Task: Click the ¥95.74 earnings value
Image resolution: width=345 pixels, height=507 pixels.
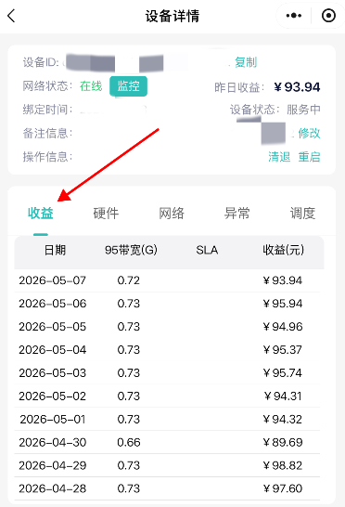Action: 283,372
